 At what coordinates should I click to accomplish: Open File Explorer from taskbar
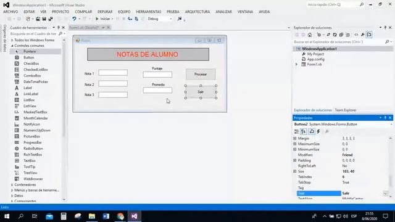pyautogui.click(x=92, y=216)
